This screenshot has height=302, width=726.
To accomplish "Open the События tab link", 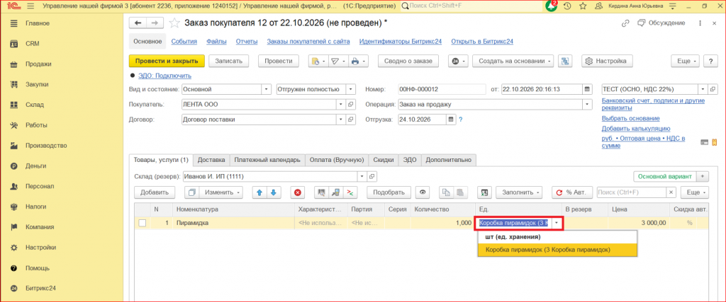I will [184, 42].
